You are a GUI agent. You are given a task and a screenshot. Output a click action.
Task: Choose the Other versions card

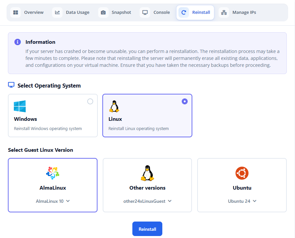[x=147, y=185]
